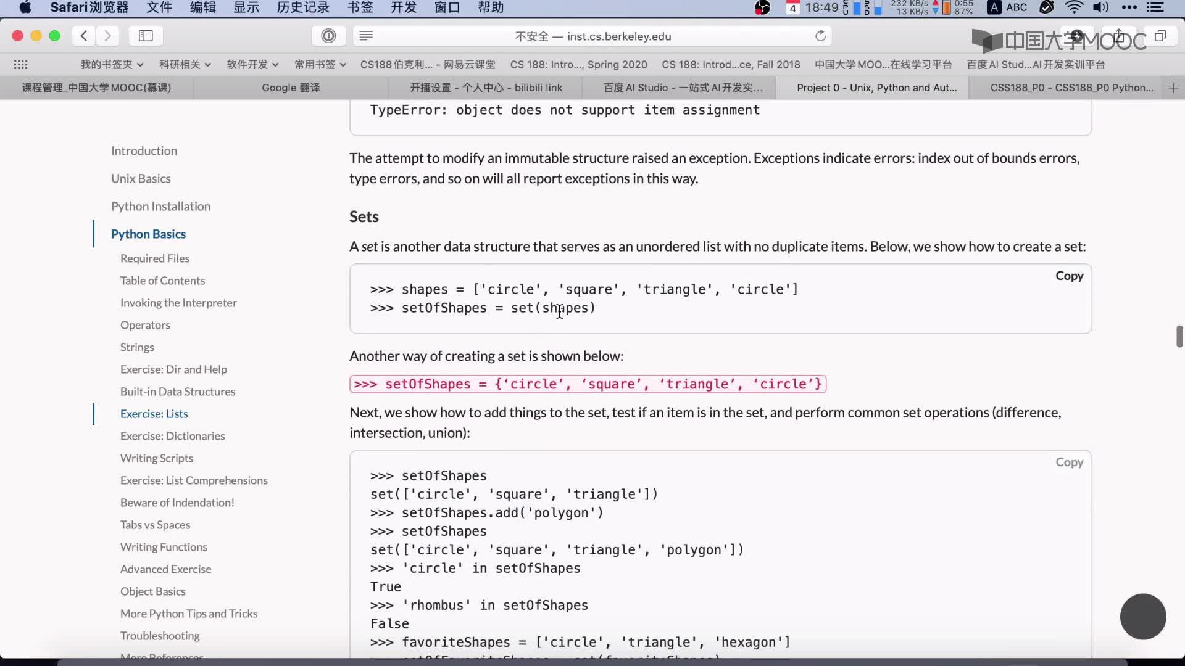Screen dimensions: 1185x666
Task: Click the round dark floating button at bottom right
Action: coord(1143,617)
